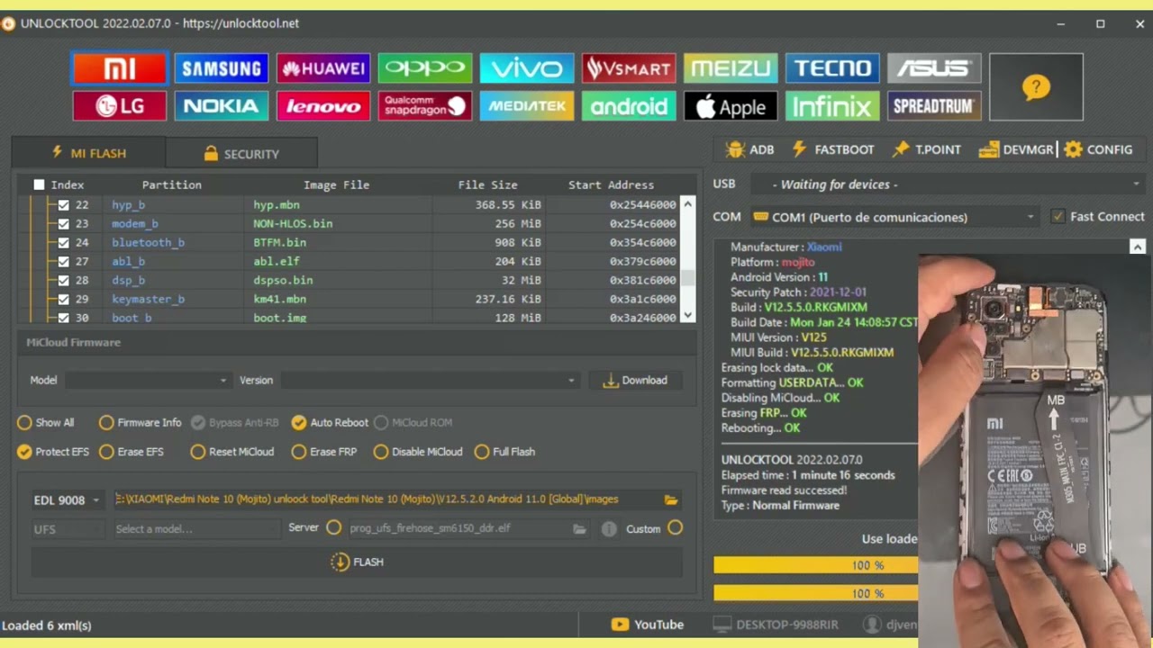Viewport: 1153px width, 648px height.
Task: Select the Android brand icon
Action: (x=629, y=106)
